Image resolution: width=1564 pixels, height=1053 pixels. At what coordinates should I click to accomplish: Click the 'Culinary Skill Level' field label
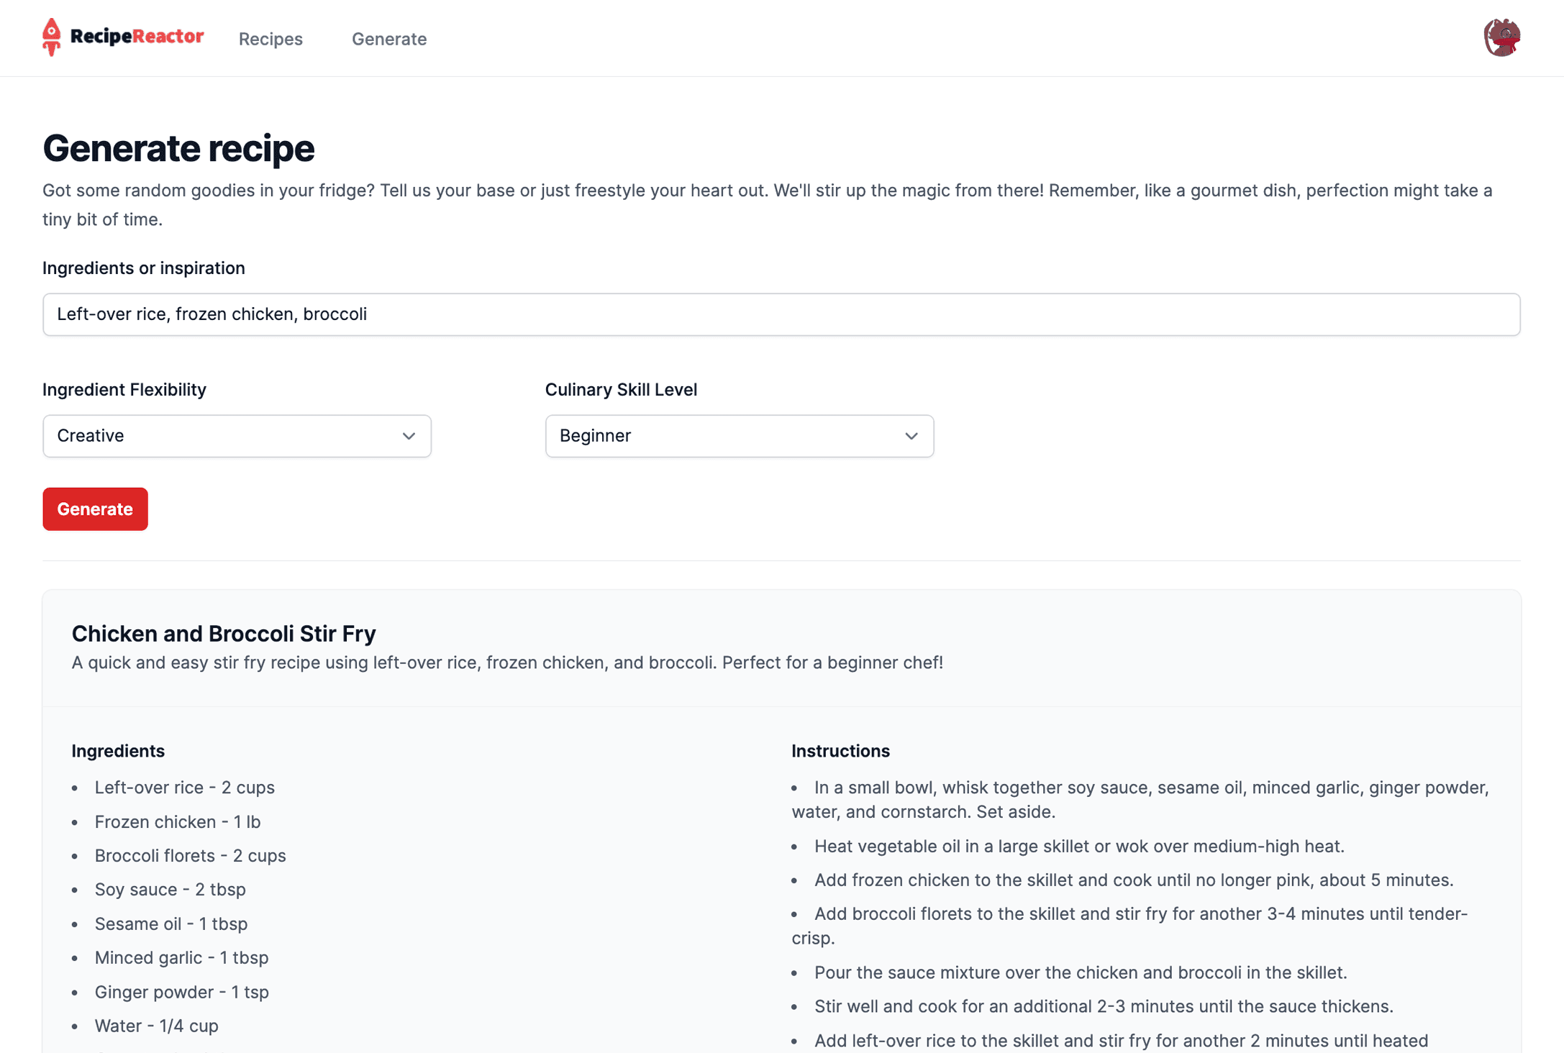coord(620,390)
